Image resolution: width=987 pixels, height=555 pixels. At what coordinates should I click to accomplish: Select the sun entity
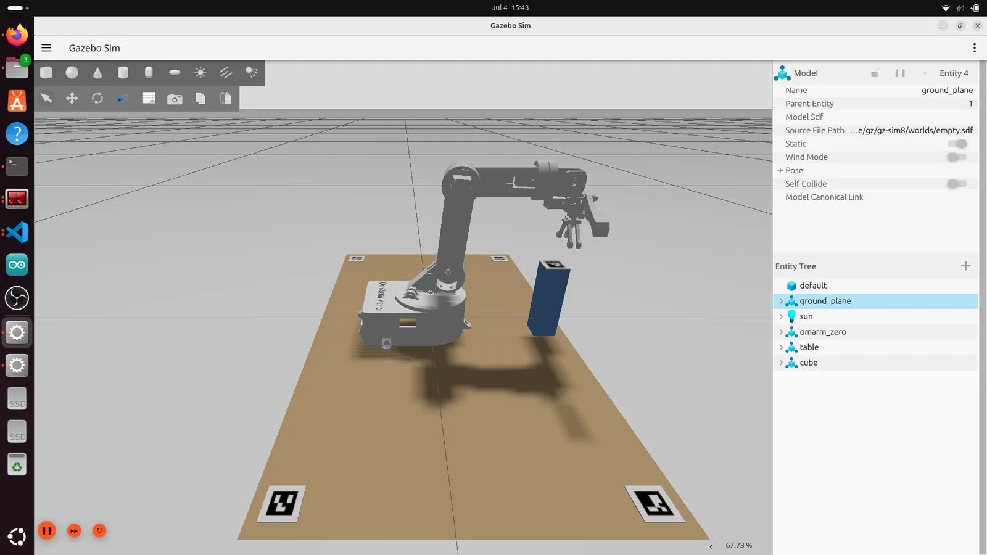point(875,316)
